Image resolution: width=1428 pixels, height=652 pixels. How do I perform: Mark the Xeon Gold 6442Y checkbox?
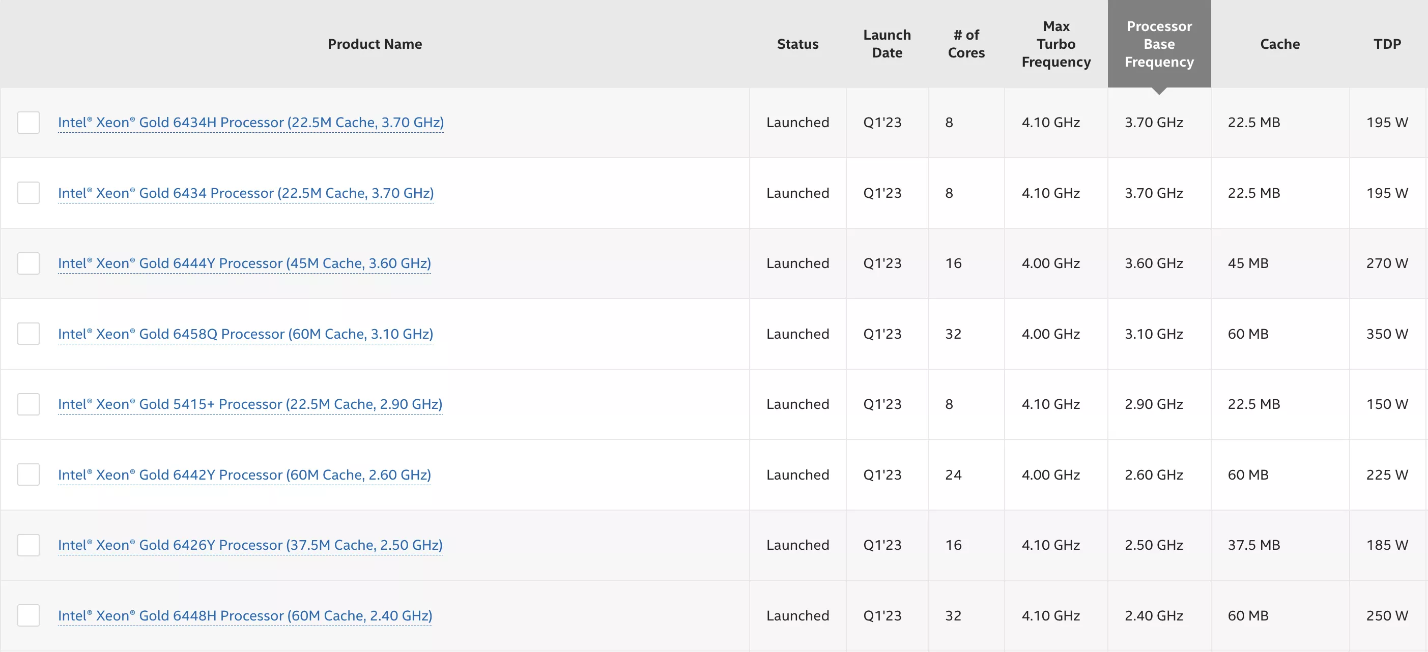[28, 475]
